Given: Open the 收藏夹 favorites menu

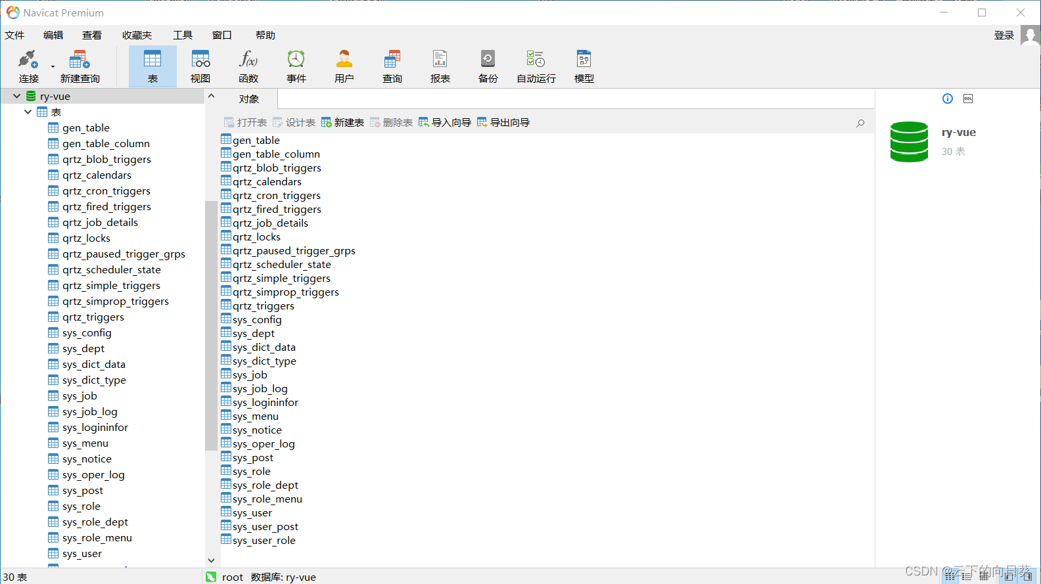Looking at the screenshot, I should point(137,35).
